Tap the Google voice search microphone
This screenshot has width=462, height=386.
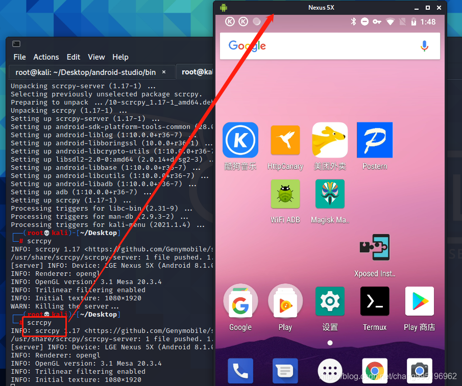[x=424, y=46]
